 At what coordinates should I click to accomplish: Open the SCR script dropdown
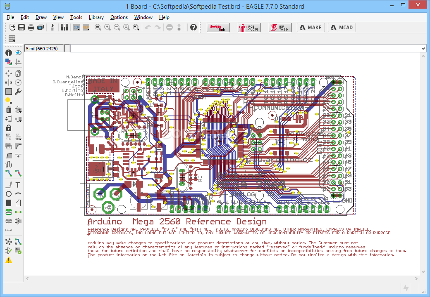[76, 27]
